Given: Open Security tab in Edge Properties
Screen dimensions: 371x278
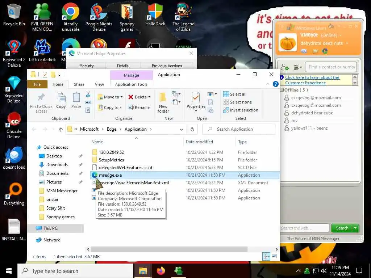Looking at the screenshot, I should click(x=87, y=66).
